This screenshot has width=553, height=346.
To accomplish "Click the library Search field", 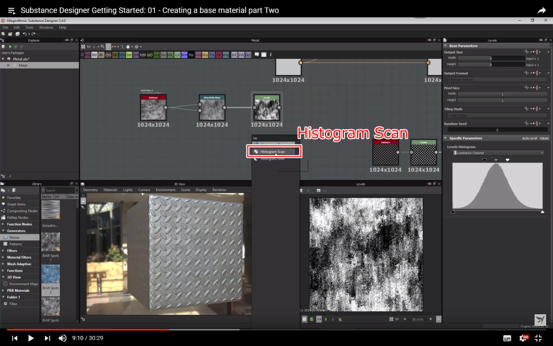I will [x=59, y=190].
